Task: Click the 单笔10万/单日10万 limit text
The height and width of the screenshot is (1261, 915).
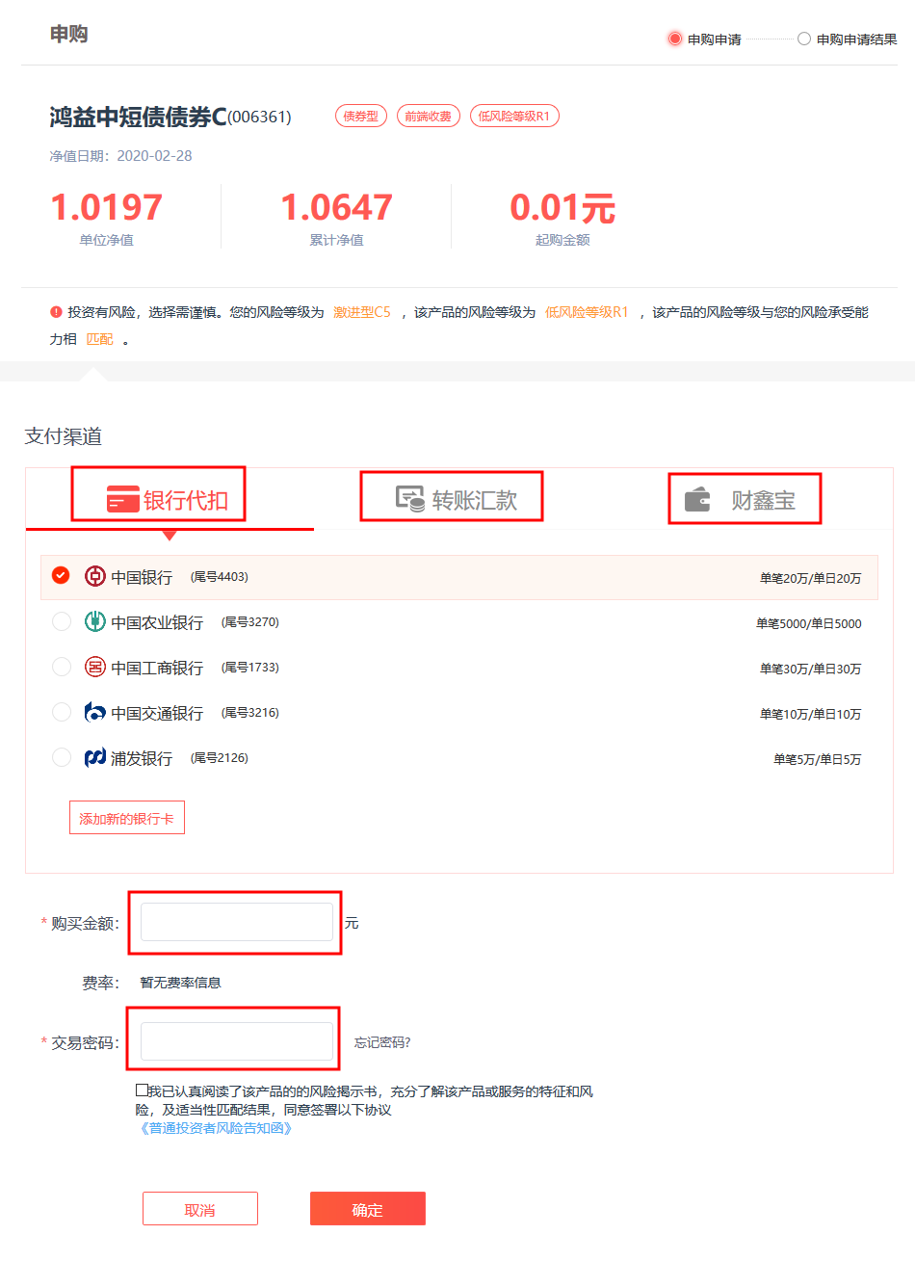Action: point(811,714)
